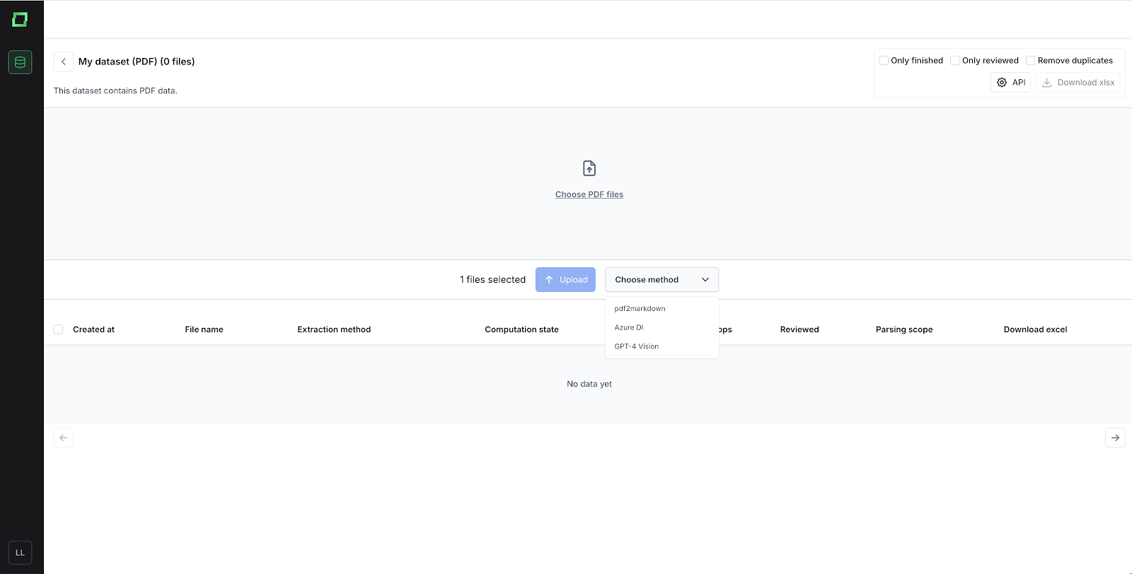Screen dimensions: 1132x574
Task: Open the LL user profile avatar
Action: pyautogui.click(x=20, y=553)
